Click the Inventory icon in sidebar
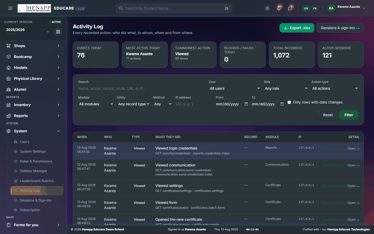 click(9, 105)
